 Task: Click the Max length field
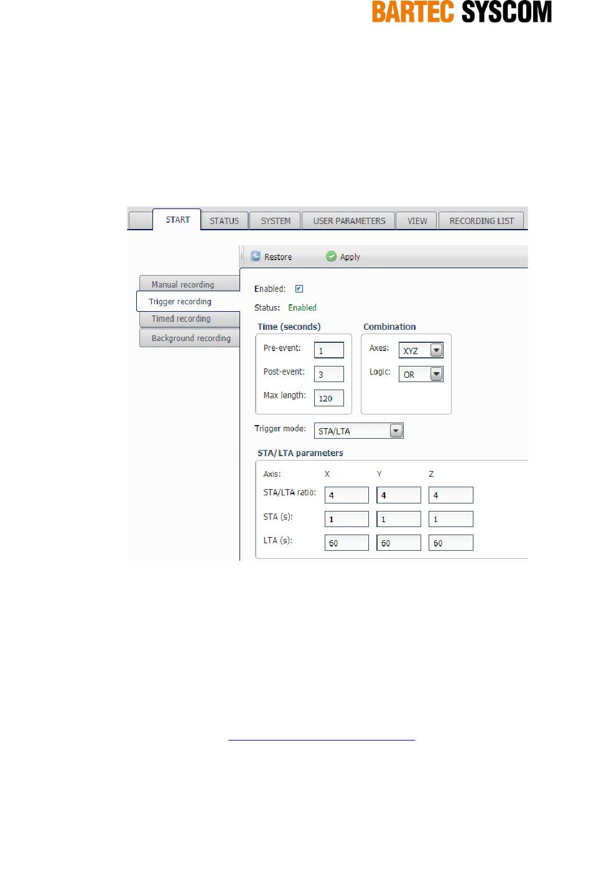[x=328, y=398]
